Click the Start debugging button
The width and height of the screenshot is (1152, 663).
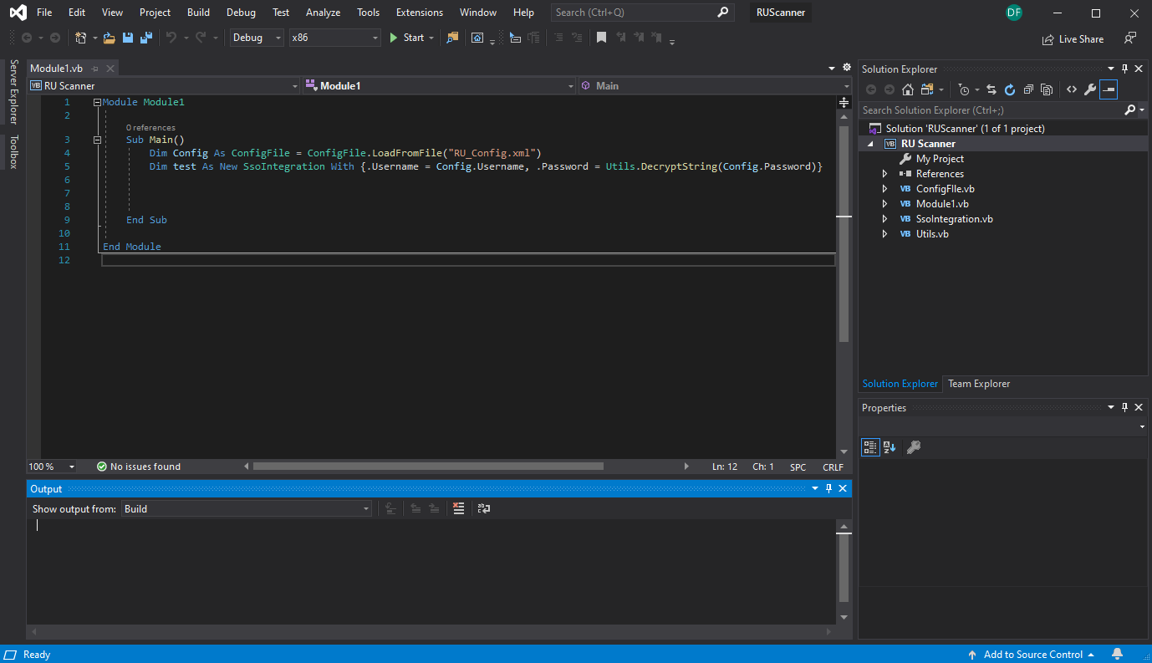pos(406,38)
